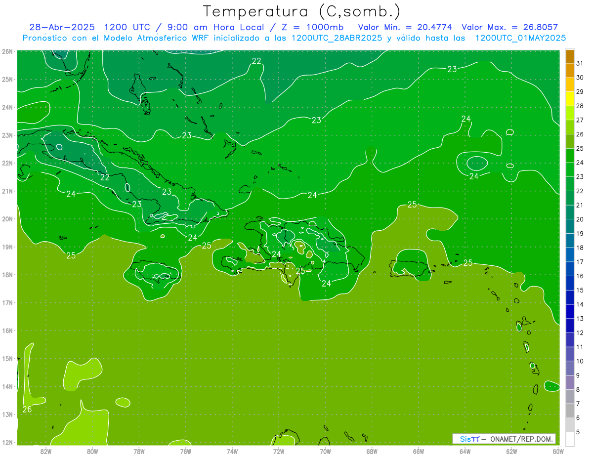Pick the blue color scale segment between 15 and 16

(x=570, y=283)
